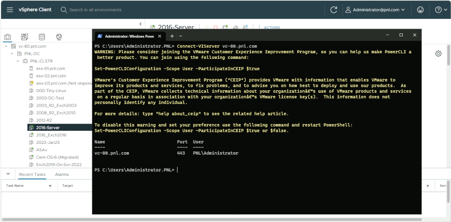This screenshot has width=451, height=222.
Task: Select the not-responding host esx-03.pnl.com
Action: pos(64,83)
